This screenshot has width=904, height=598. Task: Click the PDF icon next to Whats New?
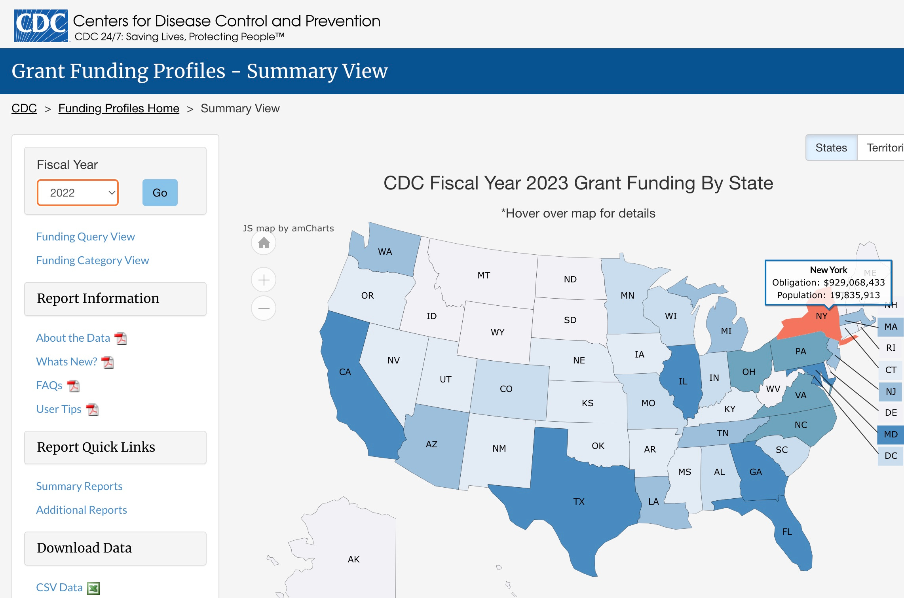coord(108,362)
